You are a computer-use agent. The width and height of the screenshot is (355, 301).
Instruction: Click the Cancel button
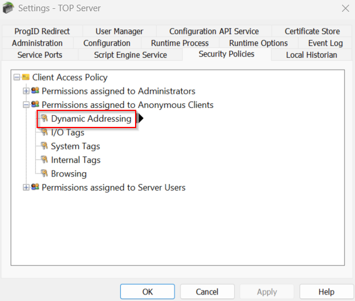point(207,292)
